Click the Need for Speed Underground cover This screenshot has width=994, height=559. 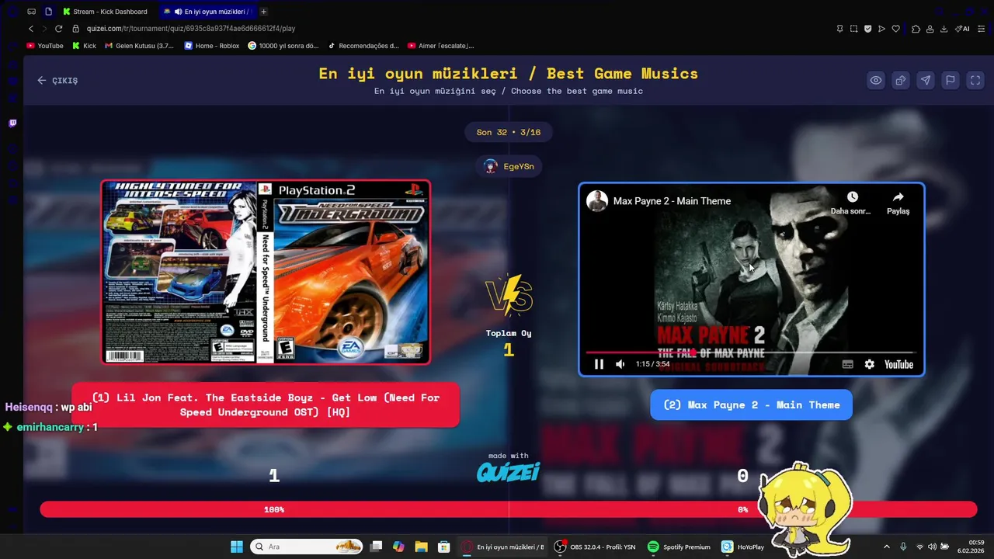pyautogui.click(x=266, y=272)
